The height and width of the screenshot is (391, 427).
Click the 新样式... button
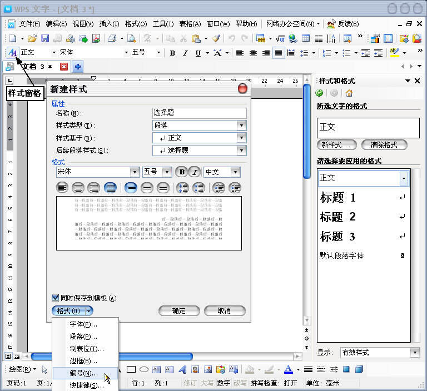(x=337, y=145)
